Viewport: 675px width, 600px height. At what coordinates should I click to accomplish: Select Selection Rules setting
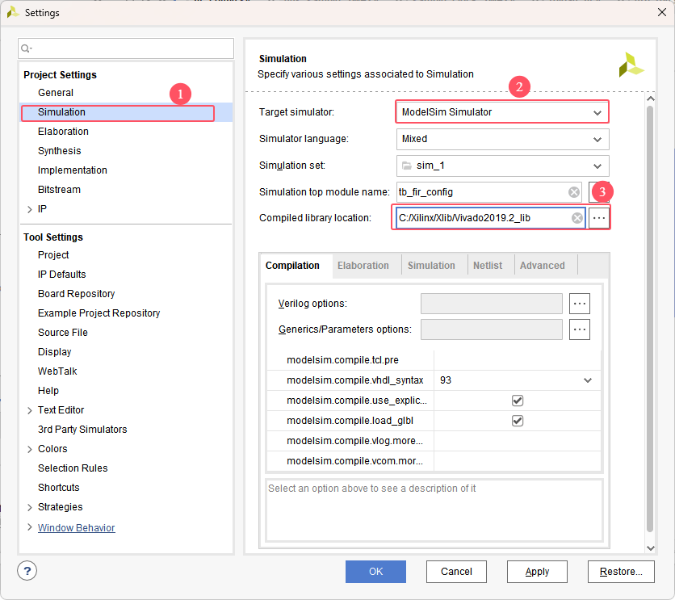click(x=73, y=468)
